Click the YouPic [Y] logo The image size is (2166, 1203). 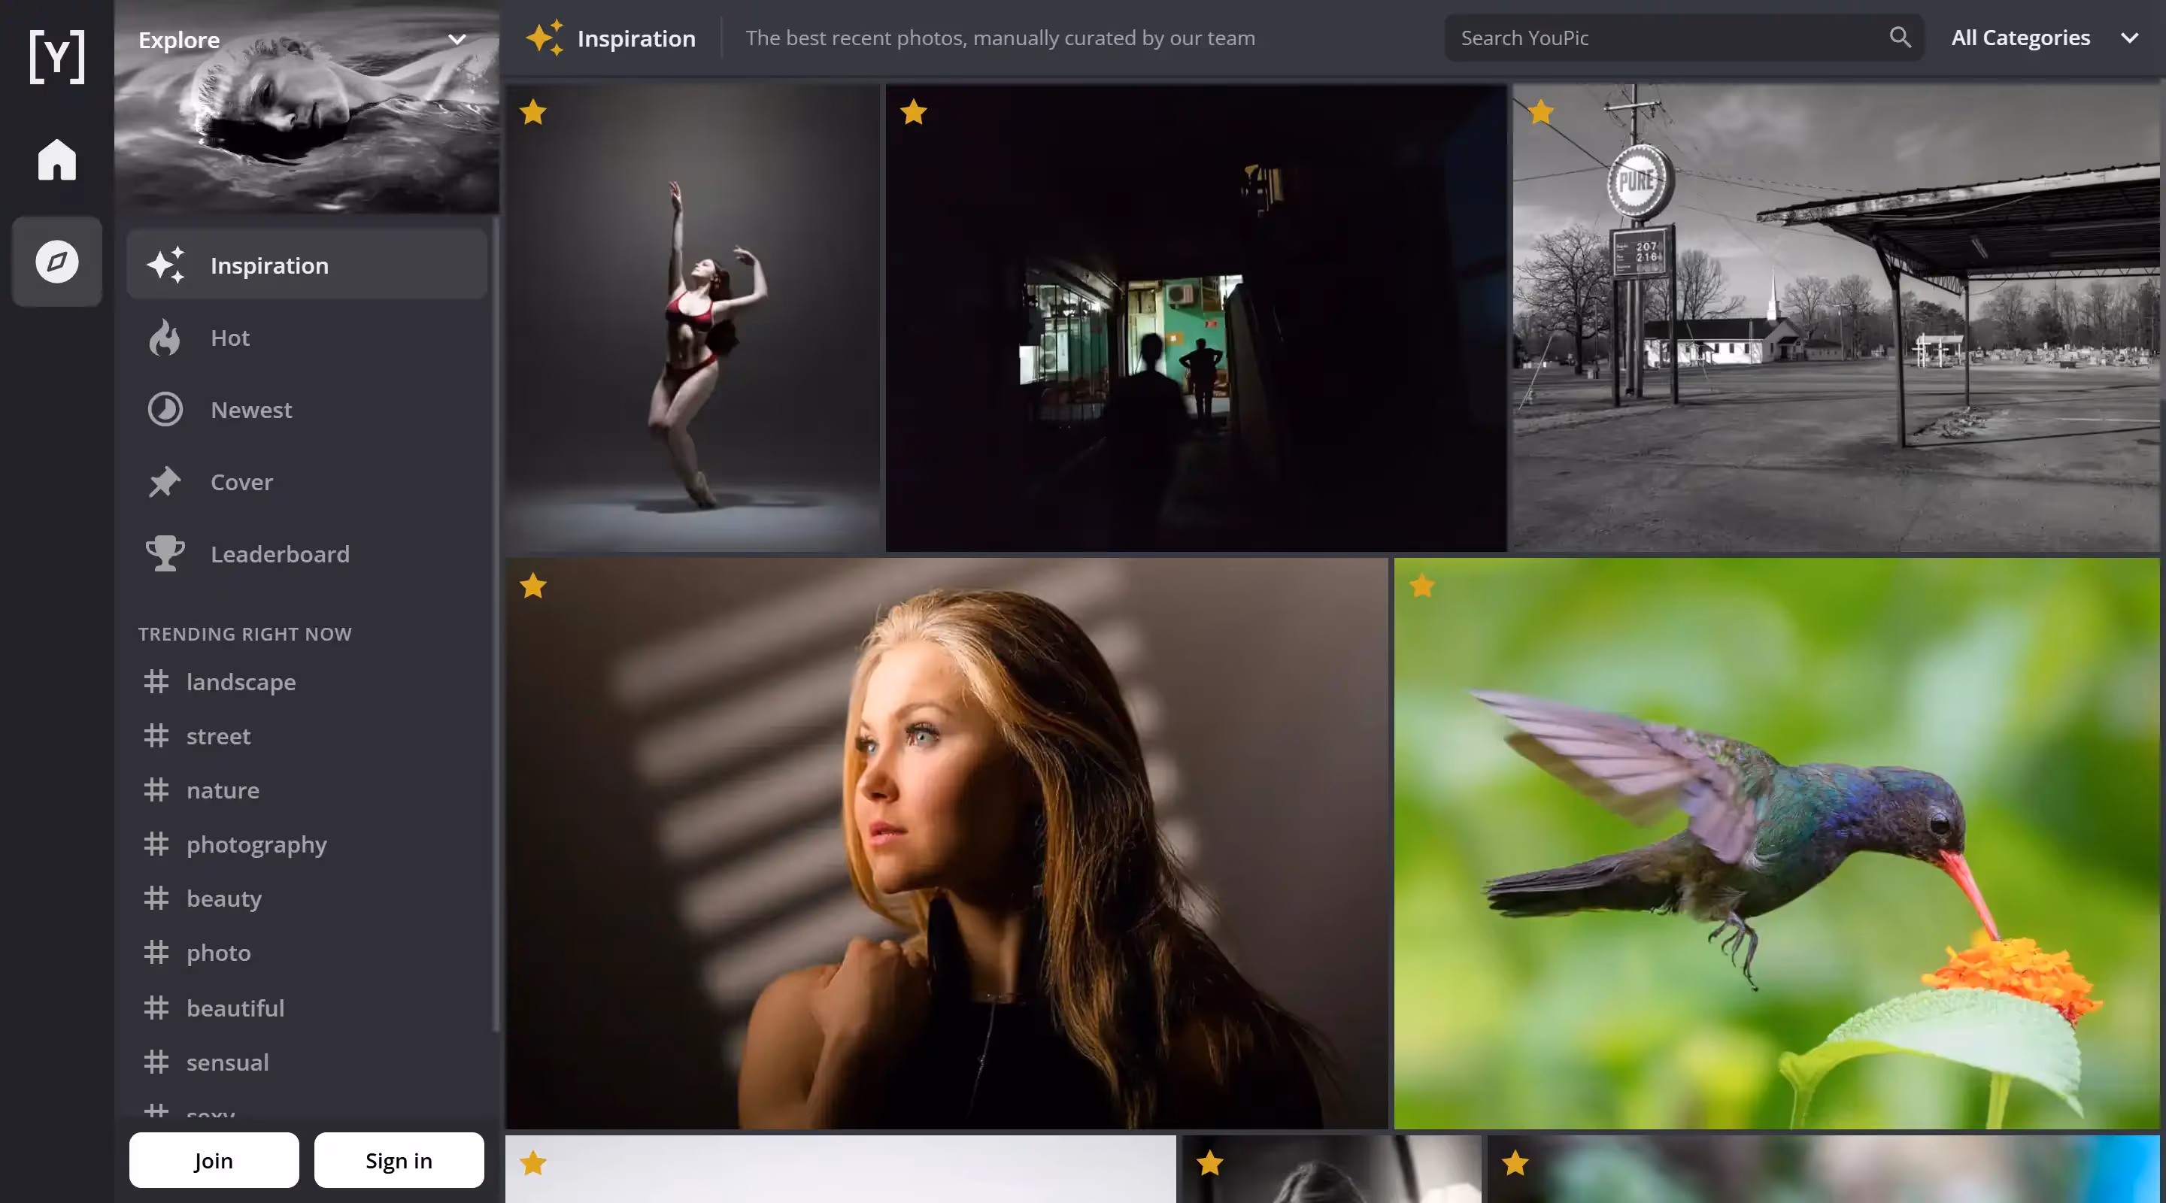56,56
